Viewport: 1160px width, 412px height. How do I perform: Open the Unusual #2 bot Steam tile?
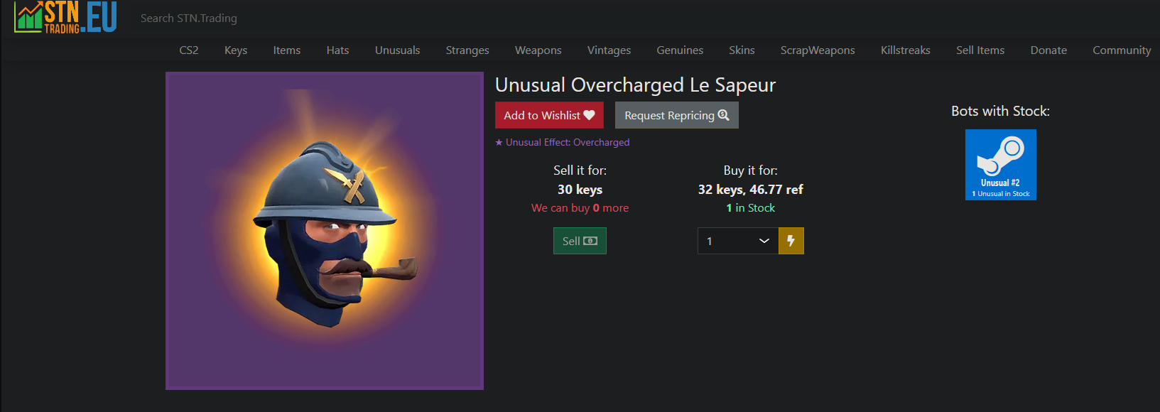tap(1001, 165)
